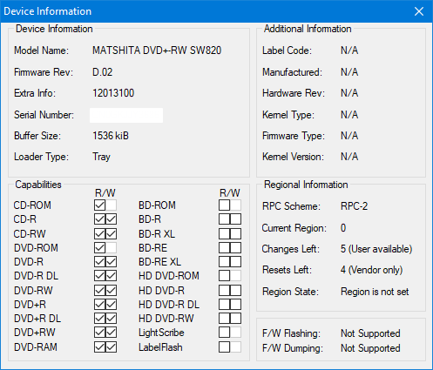Toggle the DVD+R write checkbox
The width and height of the screenshot is (433, 370).
pos(112,305)
